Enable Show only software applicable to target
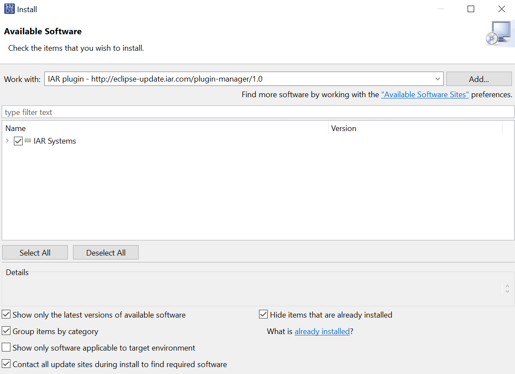515x374 pixels. [6, 348]
